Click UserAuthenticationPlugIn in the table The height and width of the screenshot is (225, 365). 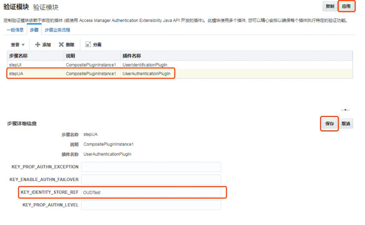[x=146, y=74]
